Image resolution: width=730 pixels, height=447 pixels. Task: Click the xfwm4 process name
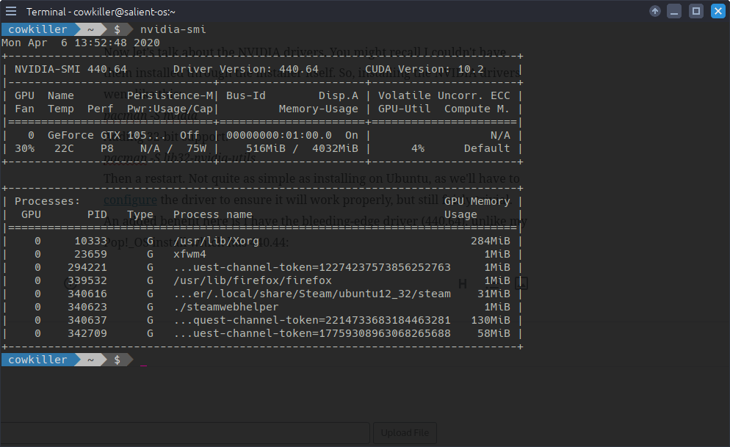189,254
